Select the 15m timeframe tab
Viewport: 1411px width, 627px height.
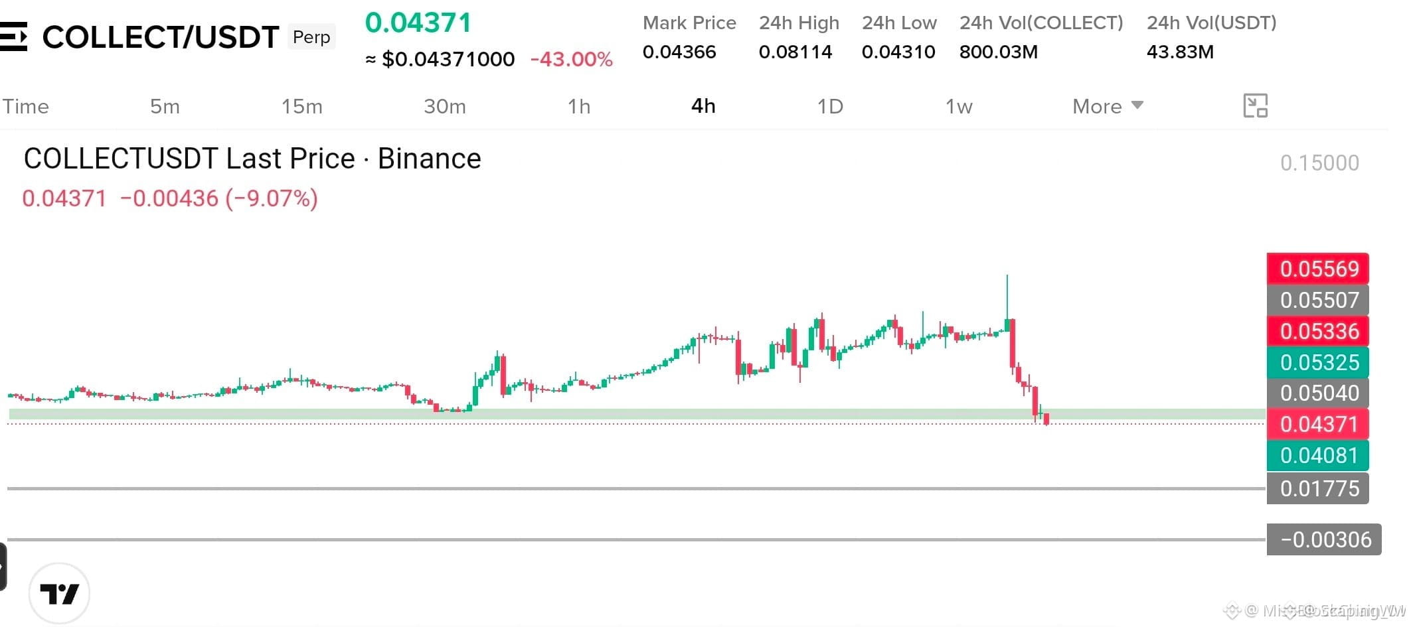301,106
